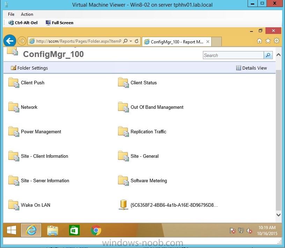Viewport: 285px width, 248px height.
Task: Click the report search magnifier button
Action: [x=268, y=55]
